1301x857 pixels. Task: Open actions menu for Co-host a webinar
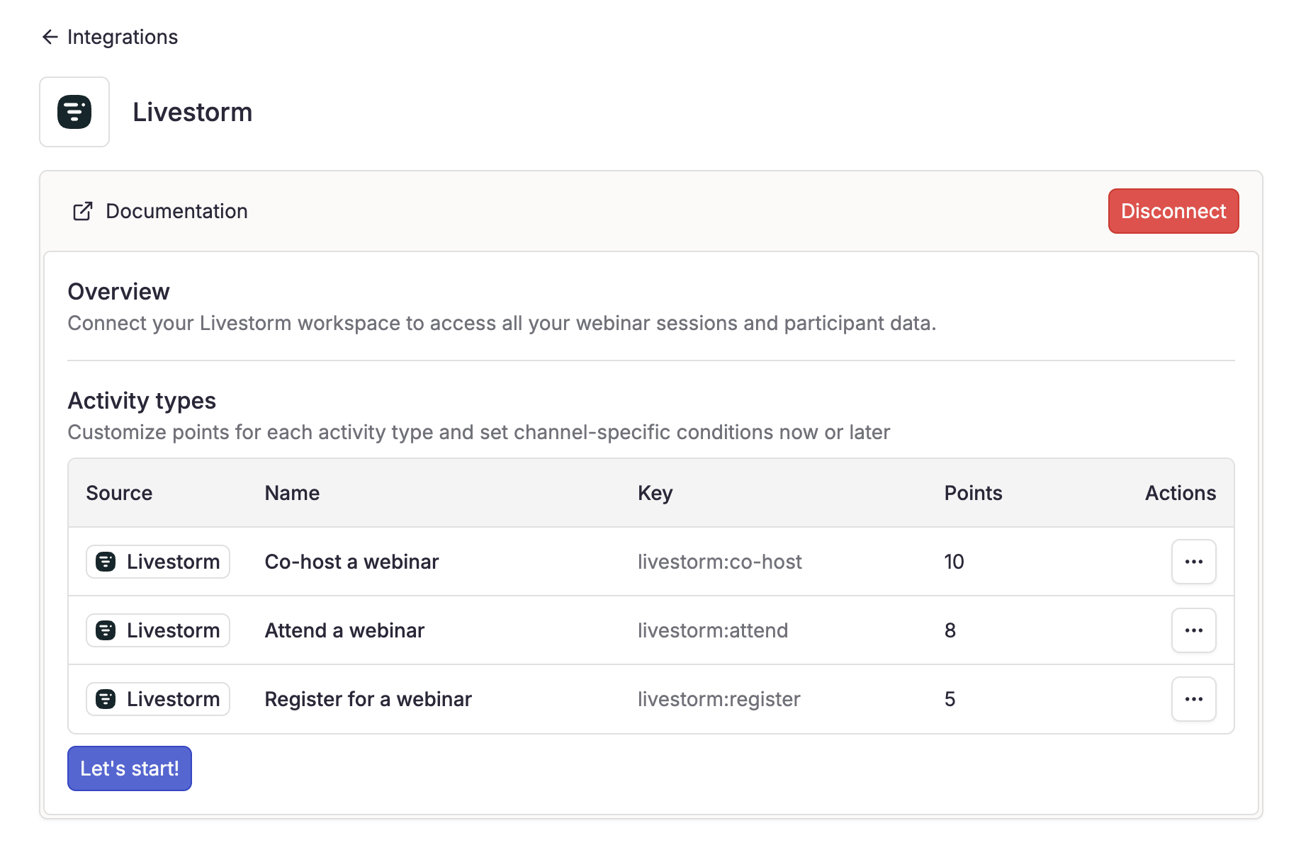[1193, 562]
